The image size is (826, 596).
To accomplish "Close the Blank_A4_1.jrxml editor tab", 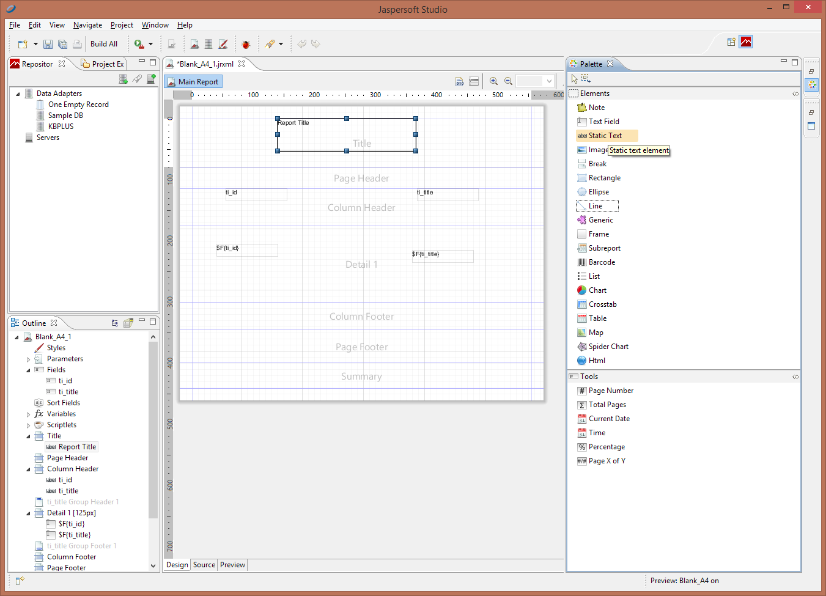I will (x=242, y=64).
